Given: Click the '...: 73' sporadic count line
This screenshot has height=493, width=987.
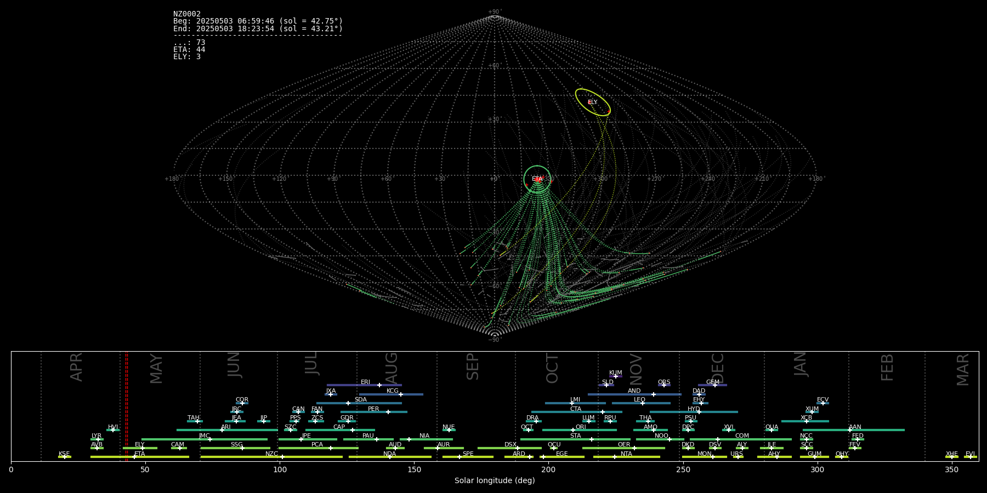Looking at the screenshot, I should (x=189, y=43).
